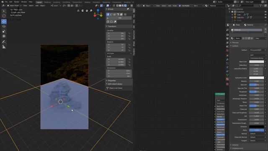Screen dimensions: 268x151
Task: Select the Select Box tool in toolbar
Action: coord(4,11)
